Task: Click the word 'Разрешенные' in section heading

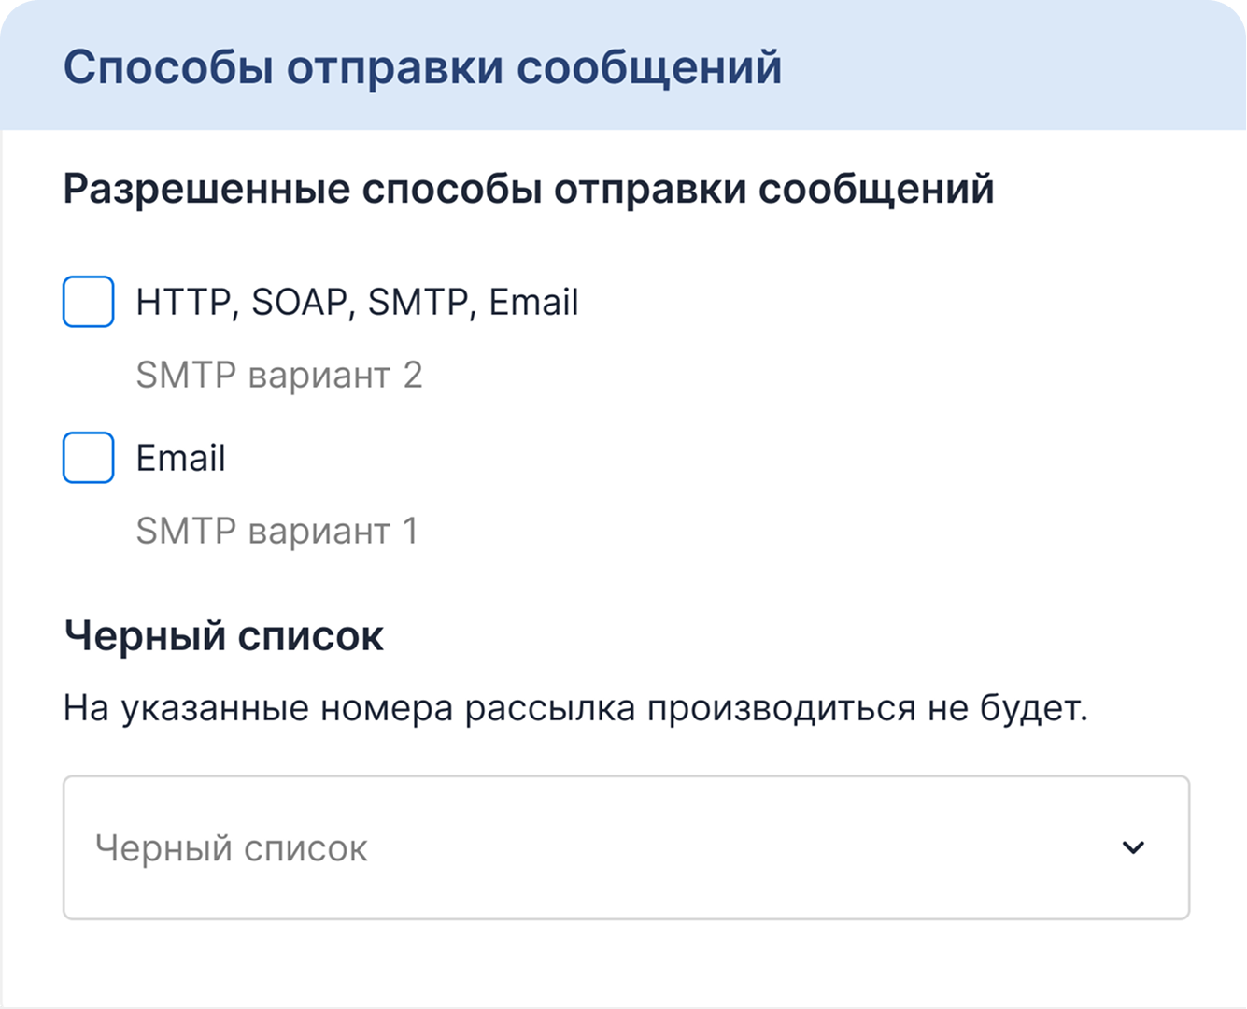Action: pos(206,190)
